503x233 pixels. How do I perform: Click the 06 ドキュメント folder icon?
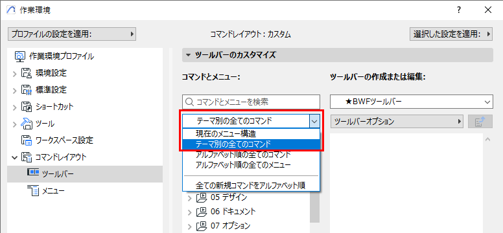click(x=202, y=212)
